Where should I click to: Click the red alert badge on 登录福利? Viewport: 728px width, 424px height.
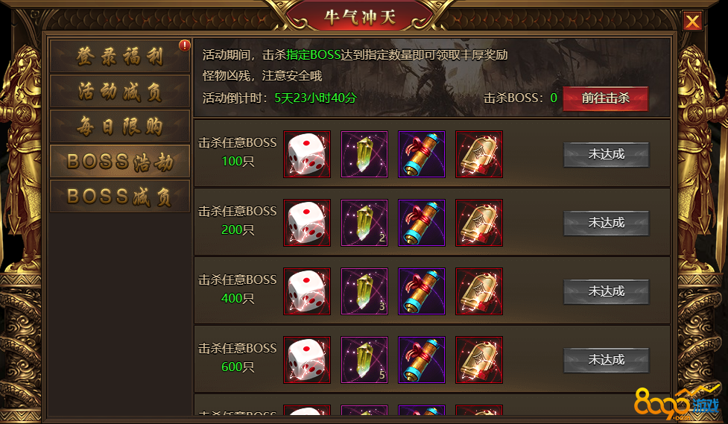184,45
